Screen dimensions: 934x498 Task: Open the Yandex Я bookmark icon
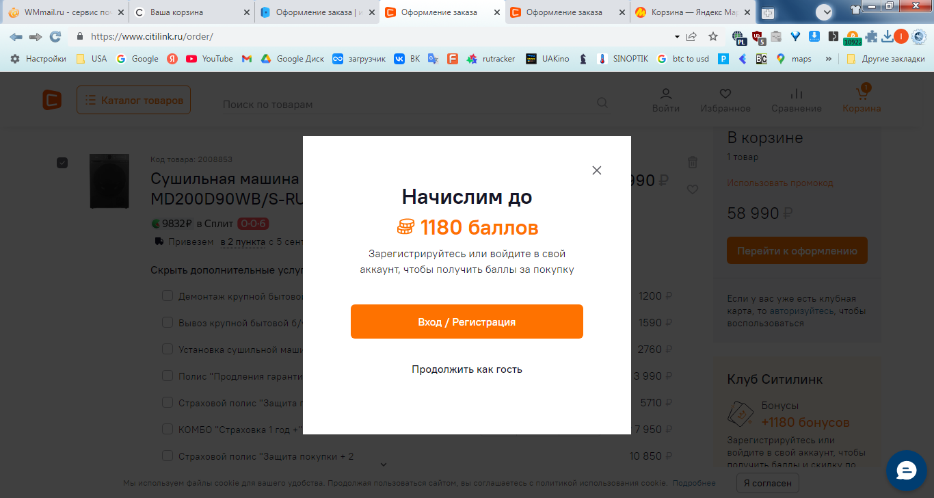coord(172,59)
